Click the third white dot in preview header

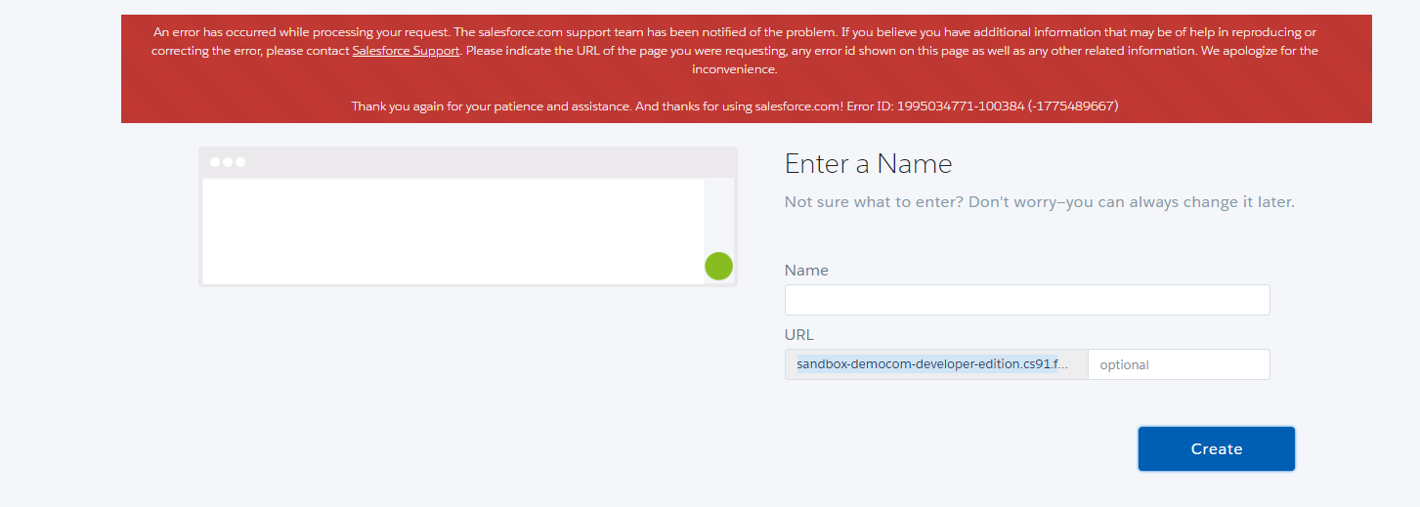[x=239, y=162]
